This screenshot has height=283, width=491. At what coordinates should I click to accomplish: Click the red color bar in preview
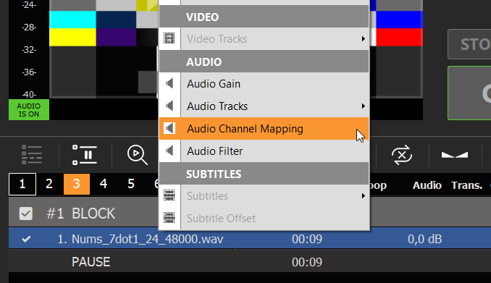point(399,37)
